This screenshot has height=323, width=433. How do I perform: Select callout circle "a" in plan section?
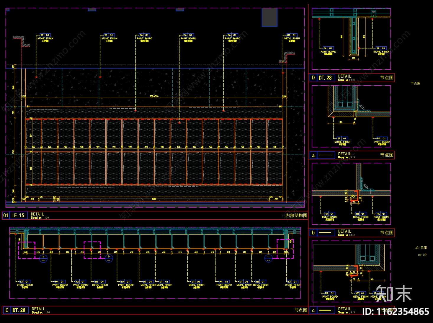click(43, 259)
